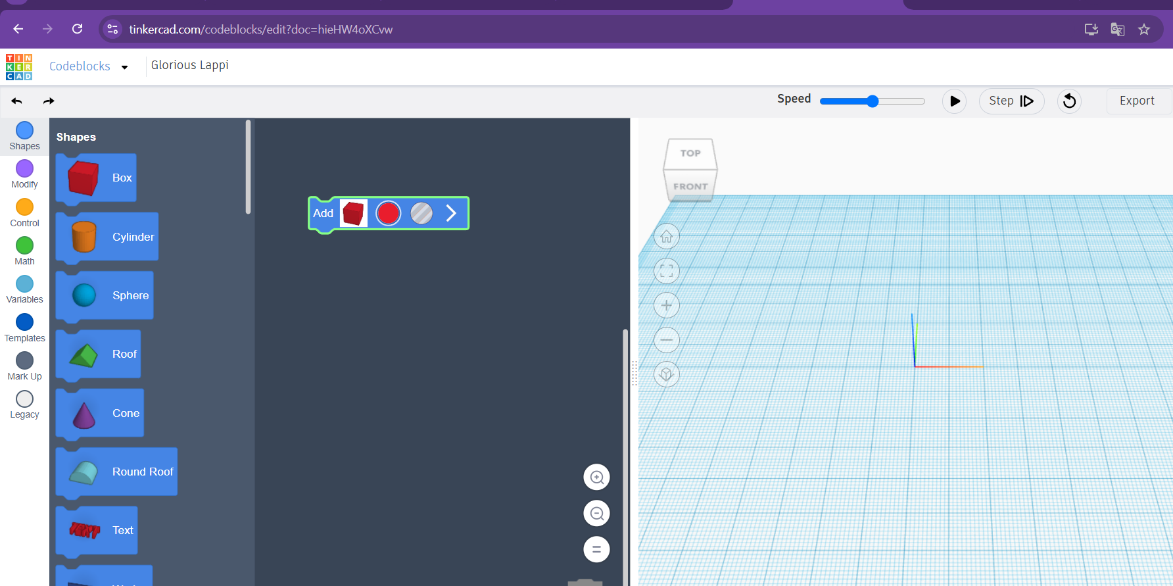Bookmark this page with star
This screenshot has height=586, width=1173.
point(1144,30)
